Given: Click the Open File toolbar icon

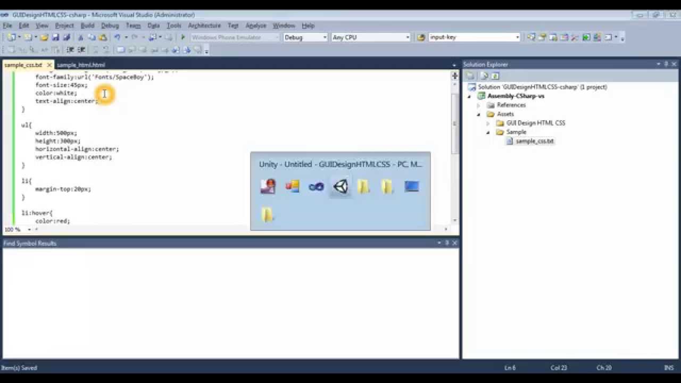Looking at the screenshot, I should (44, 37).
